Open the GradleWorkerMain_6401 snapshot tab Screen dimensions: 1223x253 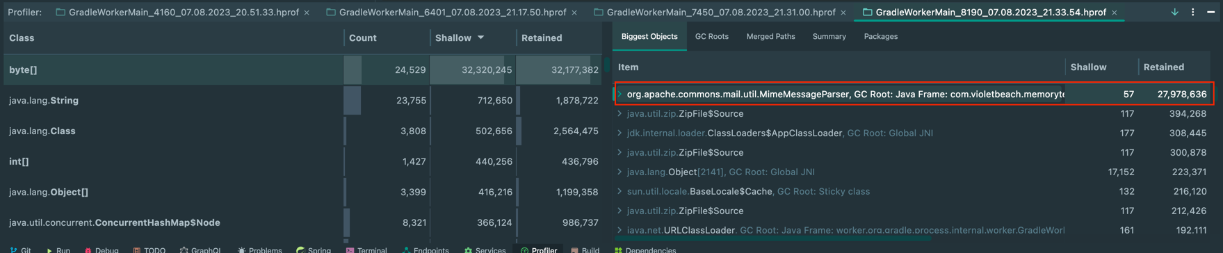tap(446, 13)
